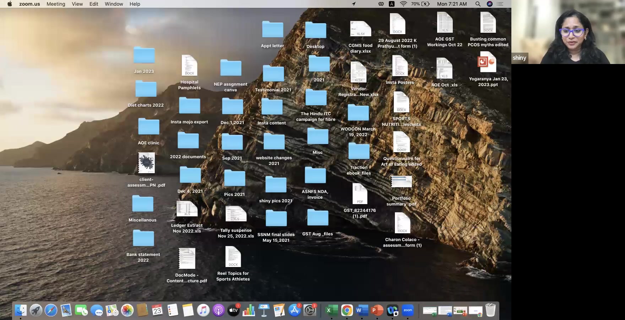Image resolution: width=625 pixels, height=320 pixels.
Task: Open the Trash in the dock
Action: click(490, 310)
